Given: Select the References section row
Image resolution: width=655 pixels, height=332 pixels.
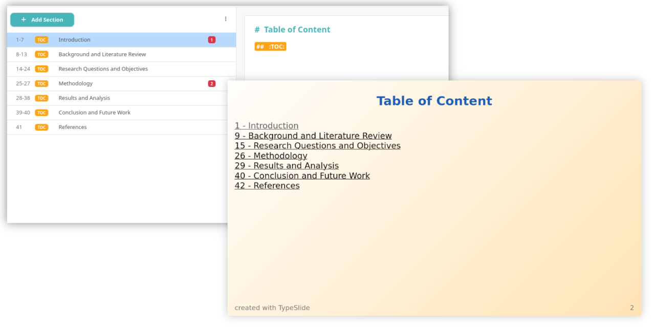Looking at the screenshot, I should (121, 127).
